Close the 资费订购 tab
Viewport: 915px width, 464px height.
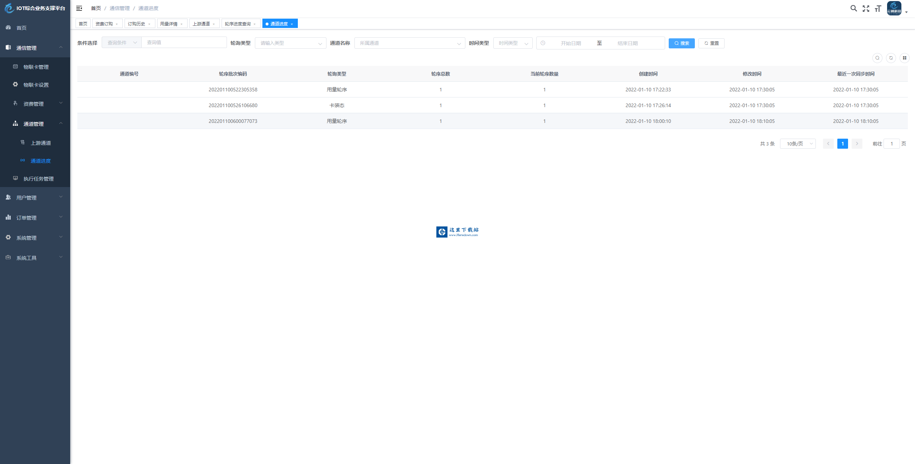117,24
